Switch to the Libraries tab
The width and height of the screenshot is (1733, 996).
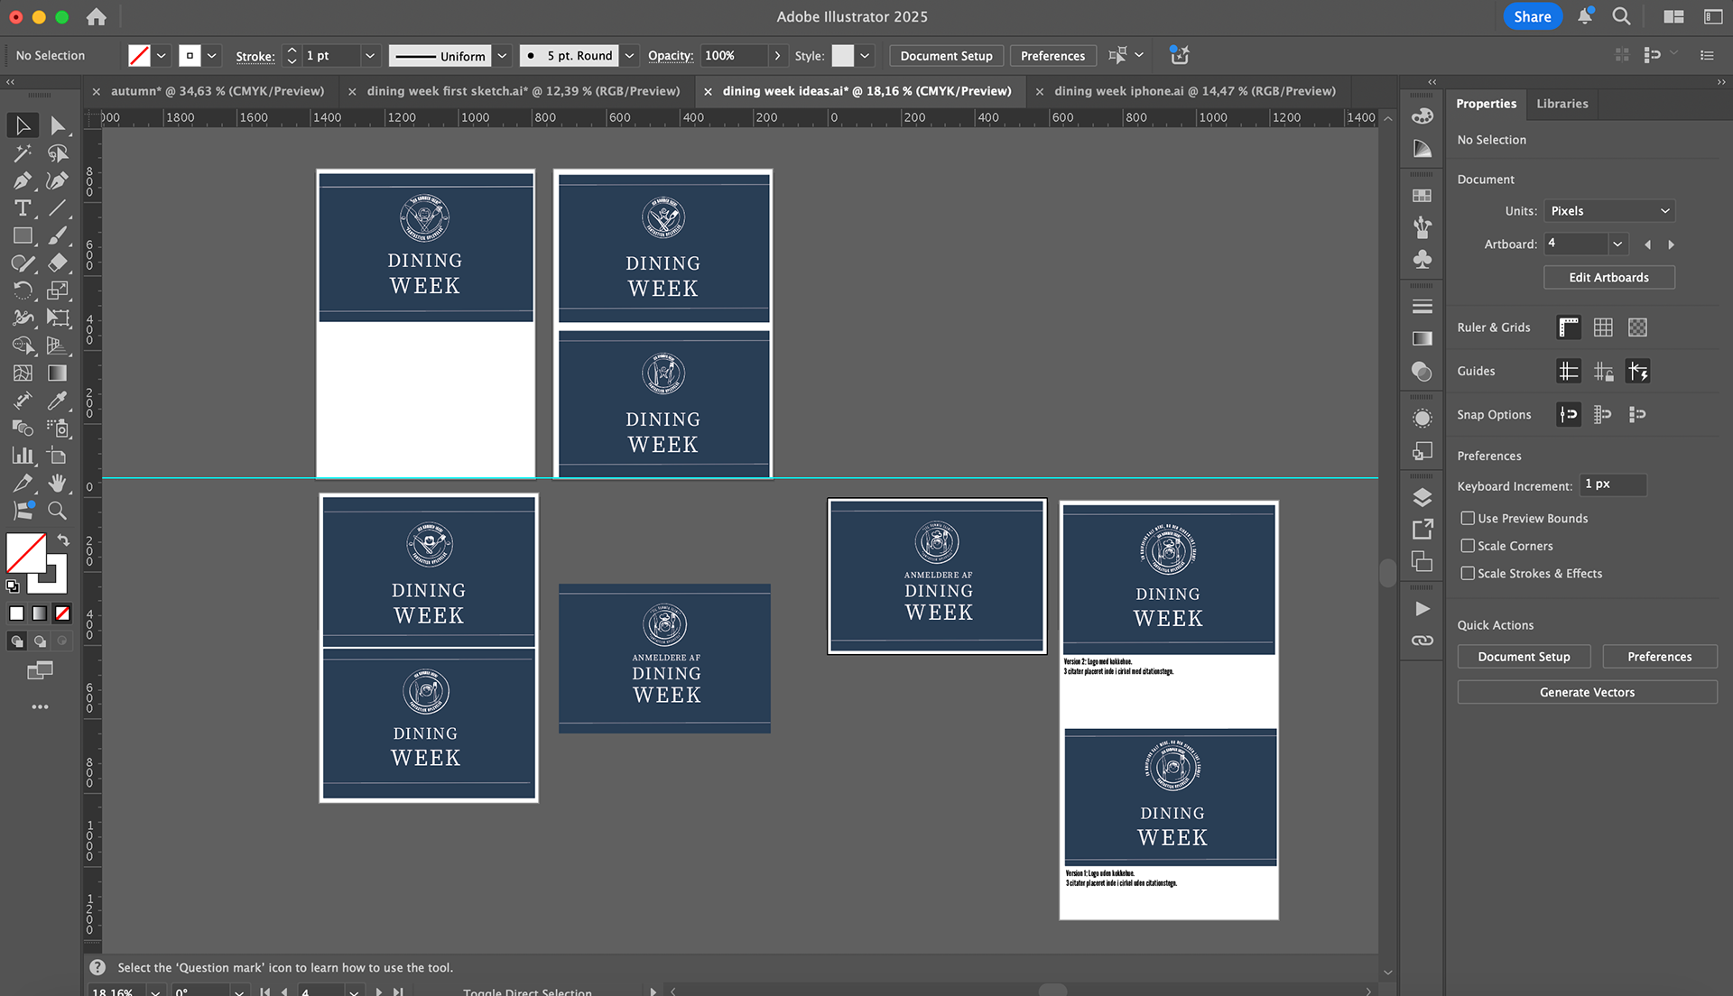point(1562,104)
